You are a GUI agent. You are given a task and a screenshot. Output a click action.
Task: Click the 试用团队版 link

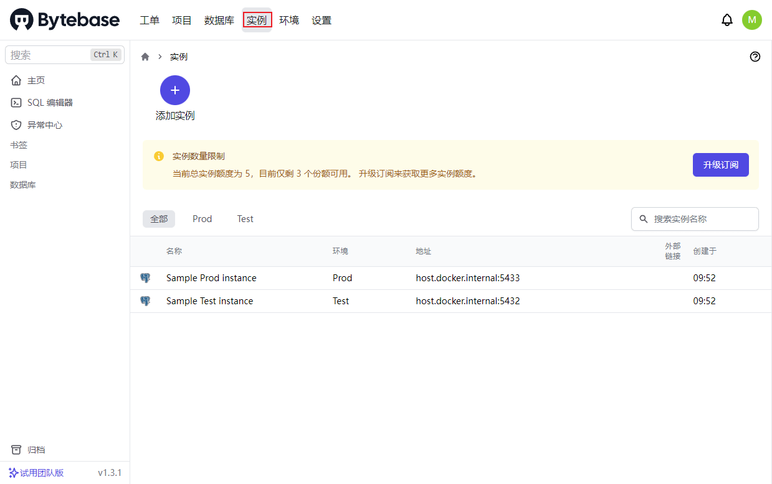pos(42,473)
